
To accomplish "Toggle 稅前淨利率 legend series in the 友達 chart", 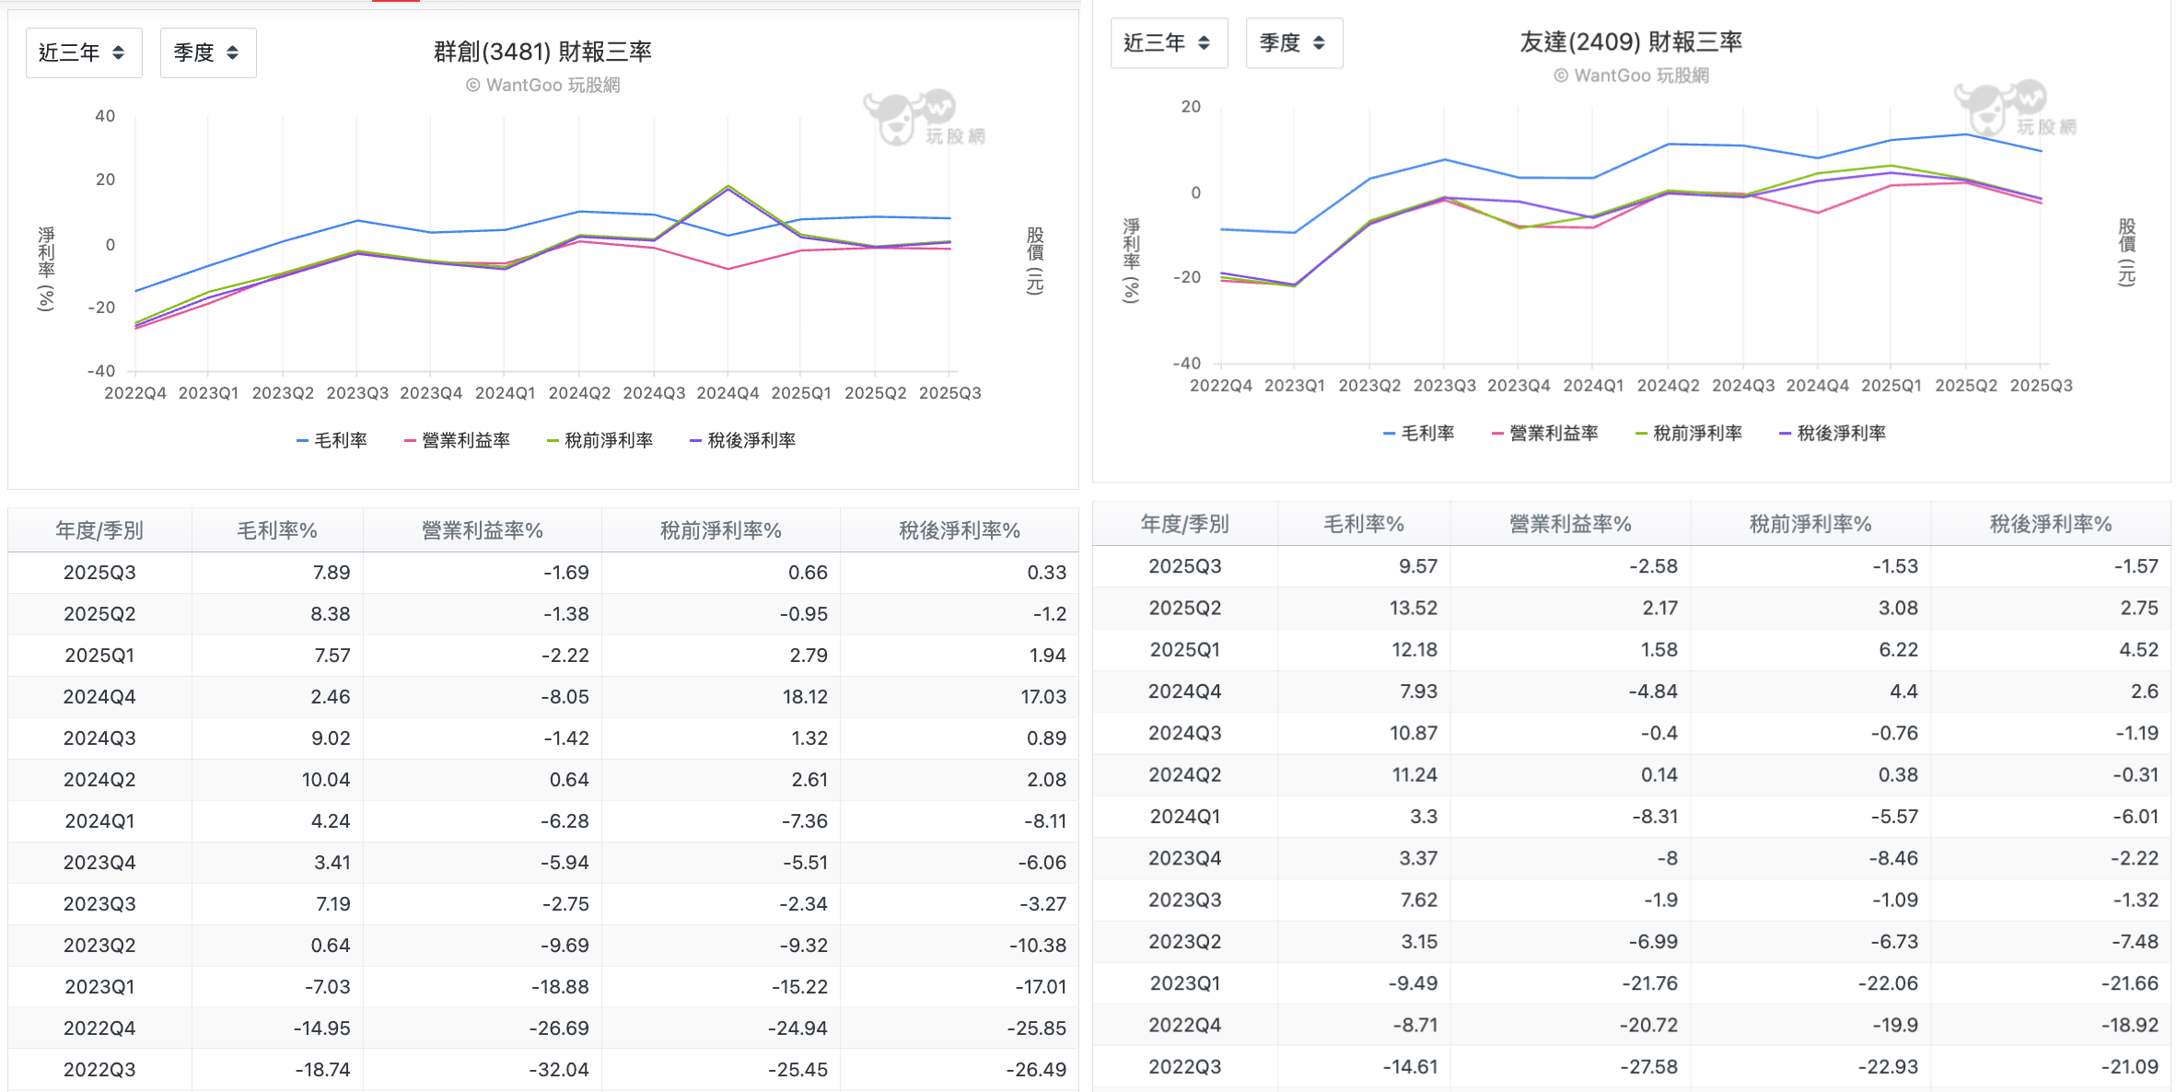I will 1689,434.
